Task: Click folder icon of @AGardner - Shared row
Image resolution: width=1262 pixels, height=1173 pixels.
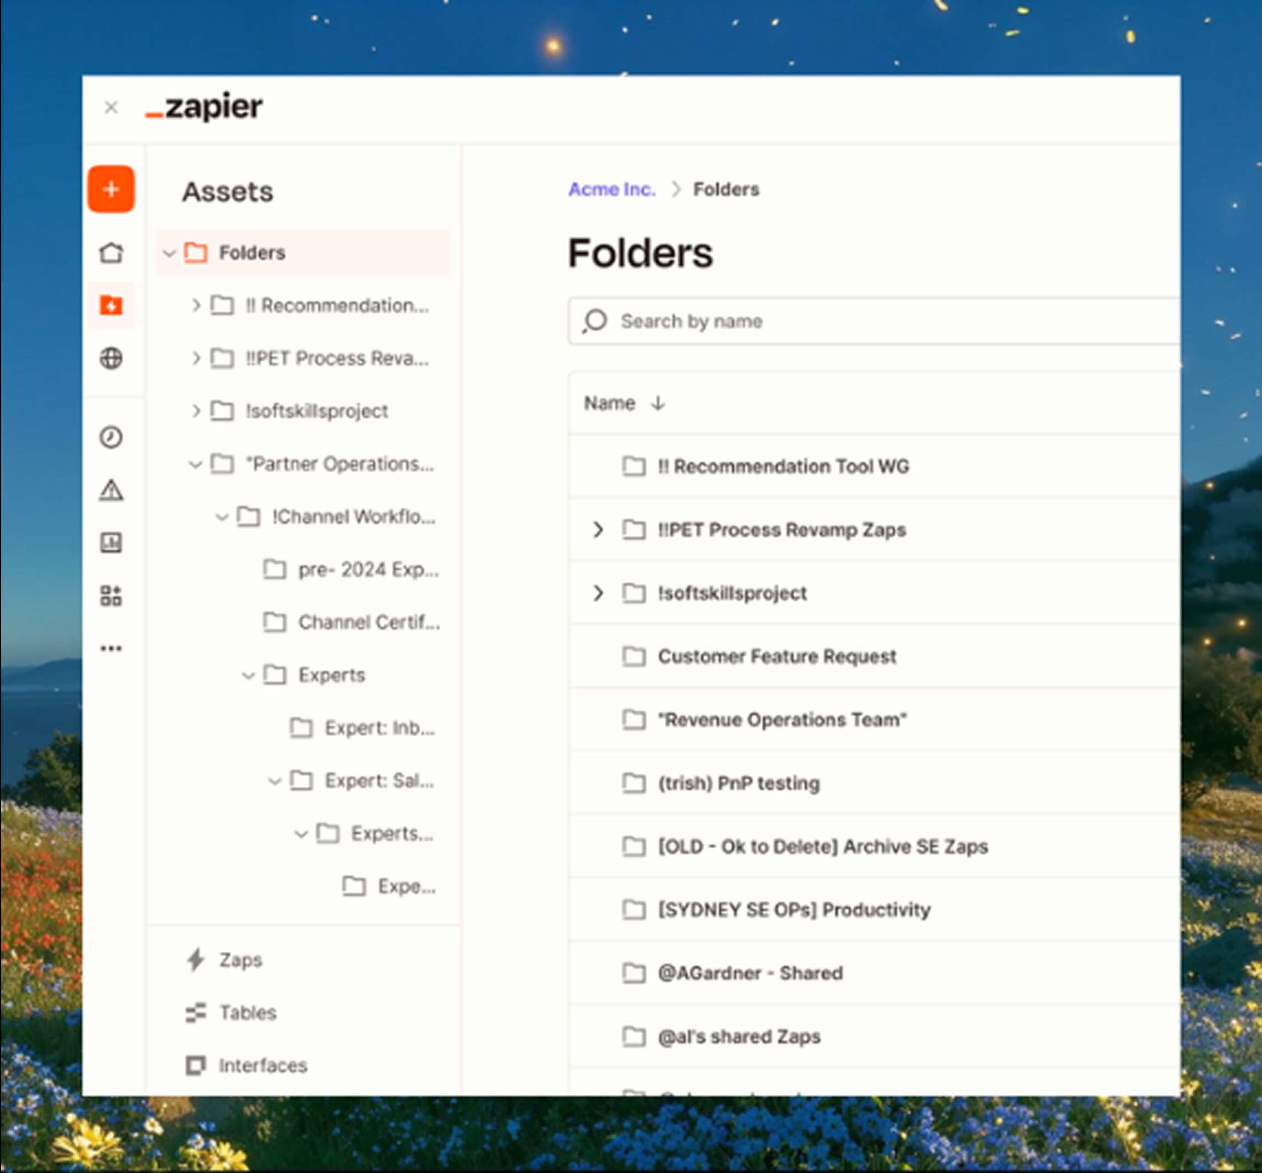Action: coord(633,973)
